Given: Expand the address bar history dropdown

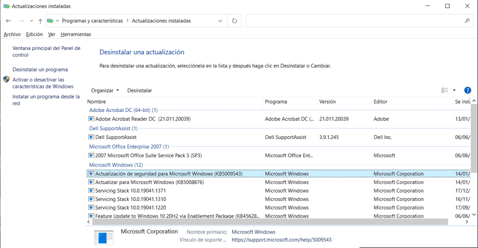Looking at the screenshot, I should click(x=220, y=21).
